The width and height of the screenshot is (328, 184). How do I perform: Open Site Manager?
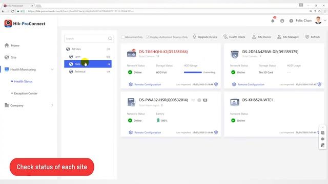[288, 37]
